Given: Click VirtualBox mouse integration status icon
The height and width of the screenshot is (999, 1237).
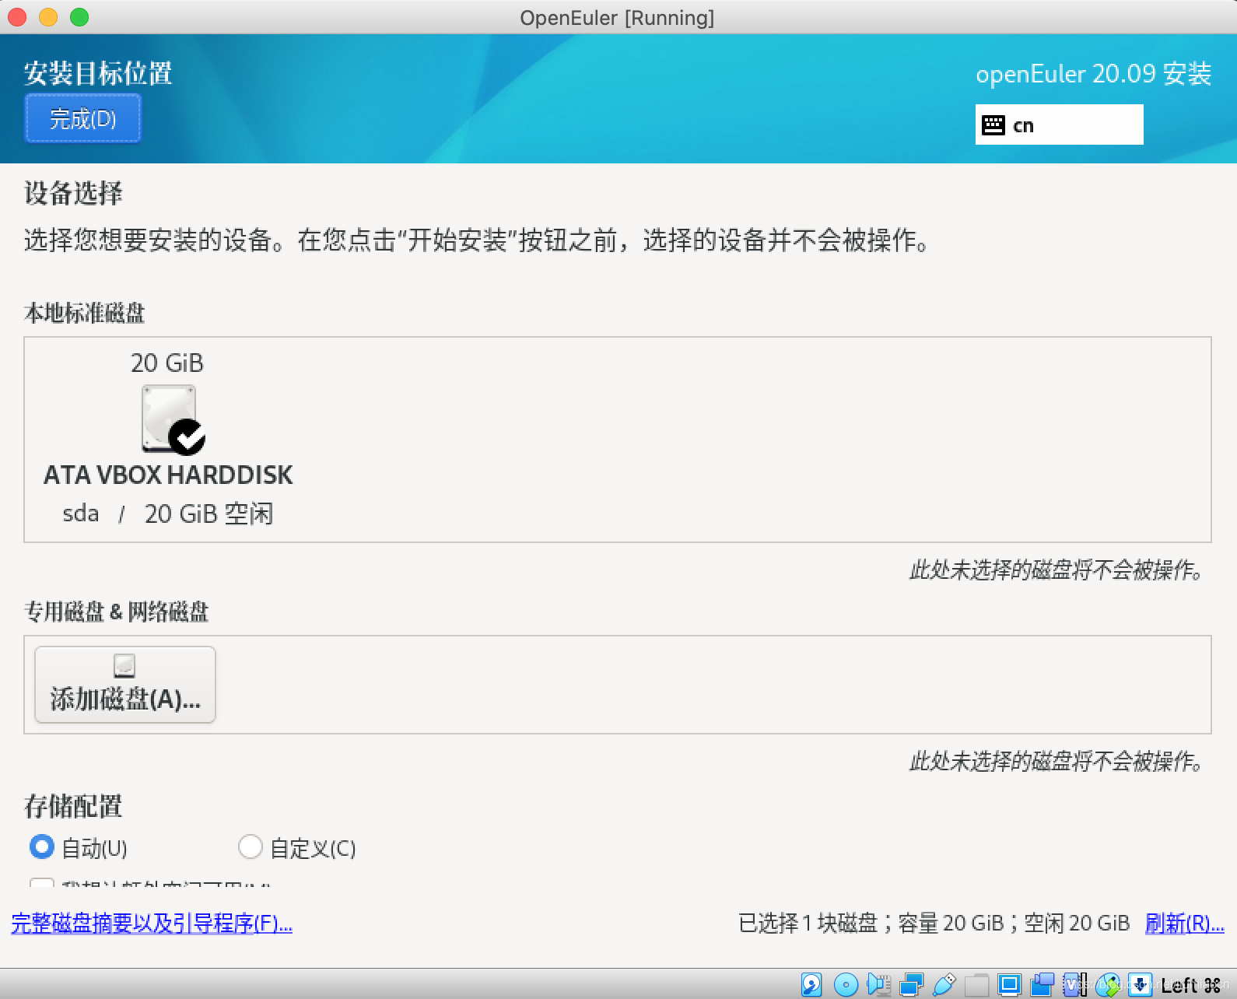Looking at the screenshot, I should click(x=1108, y=985).
